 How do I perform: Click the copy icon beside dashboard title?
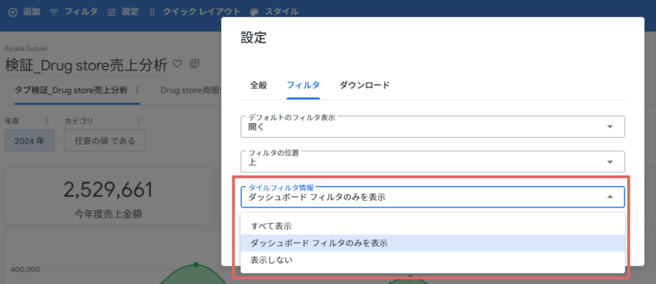pyautogui.click(x=194, y=63)
